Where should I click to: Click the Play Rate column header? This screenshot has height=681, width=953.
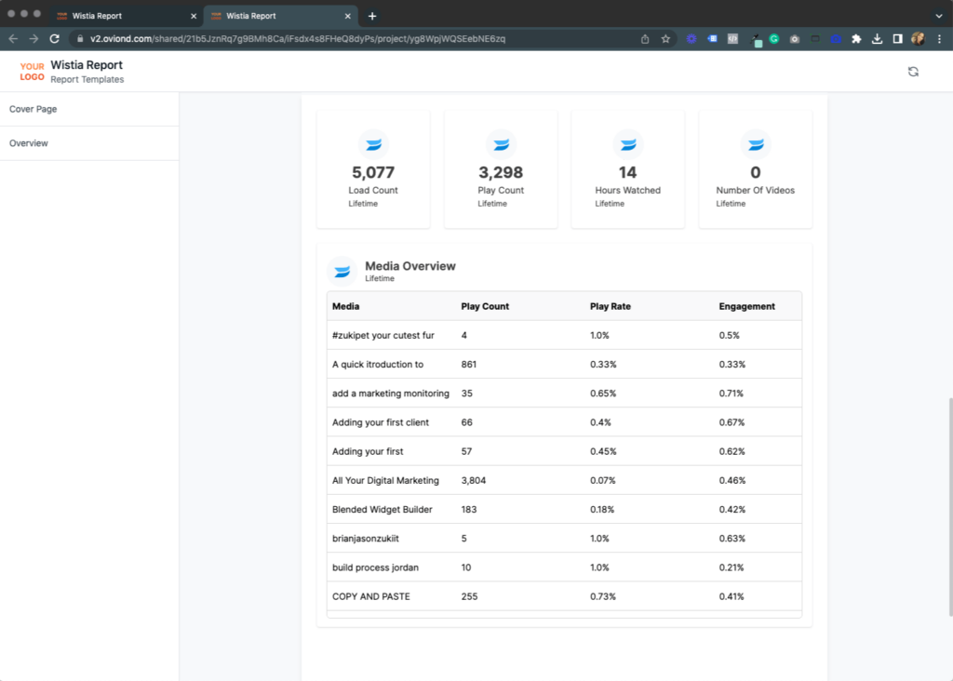tap(611, 306)
